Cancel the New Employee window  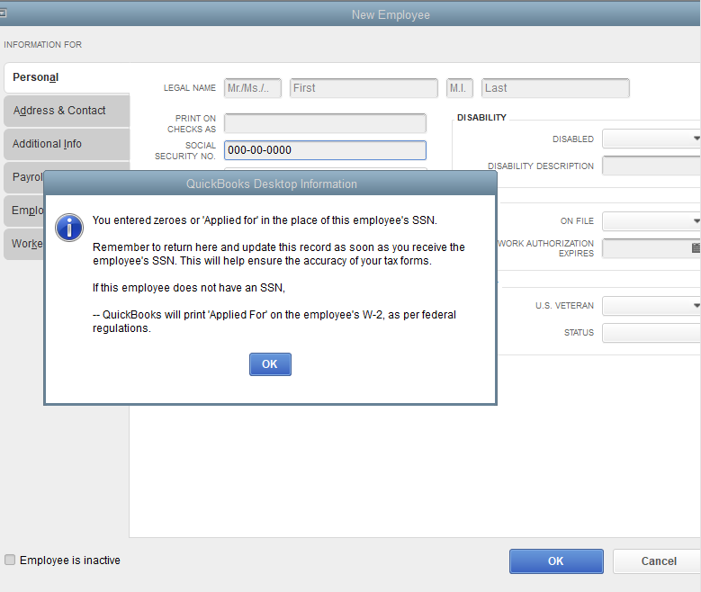[x=657, y=561]
